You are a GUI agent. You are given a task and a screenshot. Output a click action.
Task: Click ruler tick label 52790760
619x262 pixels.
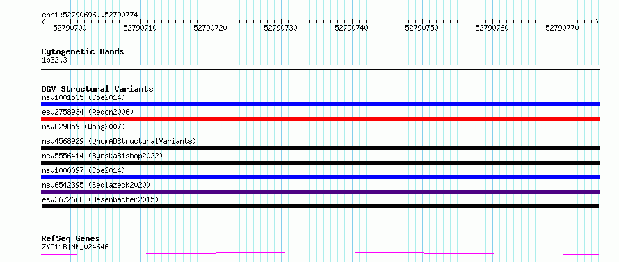[x=492, y=28]
